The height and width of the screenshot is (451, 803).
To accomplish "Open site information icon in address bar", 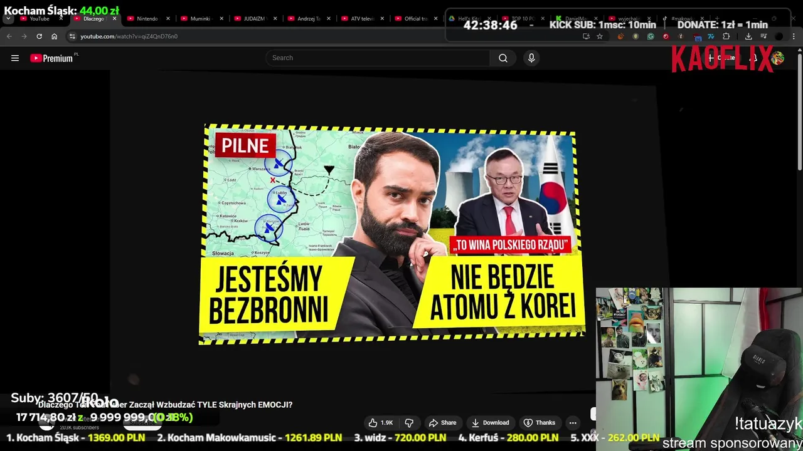I will [x=72, y=36].
